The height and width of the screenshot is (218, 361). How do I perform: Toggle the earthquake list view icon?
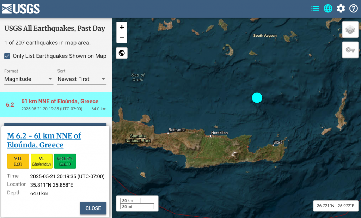coord(315,8)
